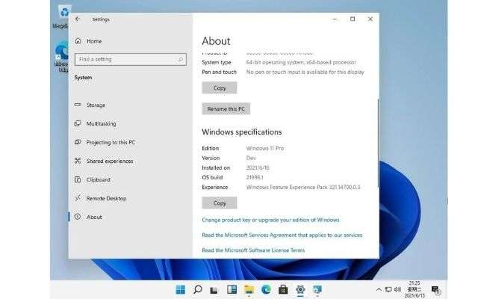Open Multitasking settings
478x299 pixels.
pos(101,123)
